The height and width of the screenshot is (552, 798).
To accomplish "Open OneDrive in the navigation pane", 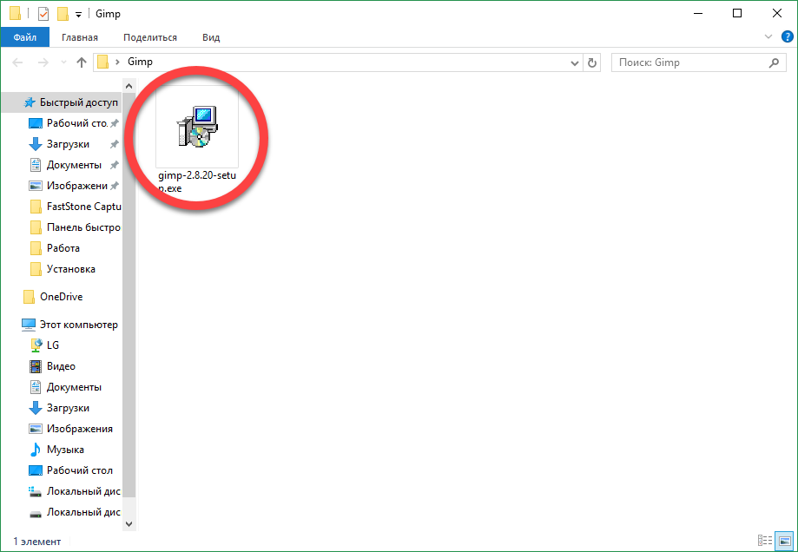I will [x=61, y=297].
